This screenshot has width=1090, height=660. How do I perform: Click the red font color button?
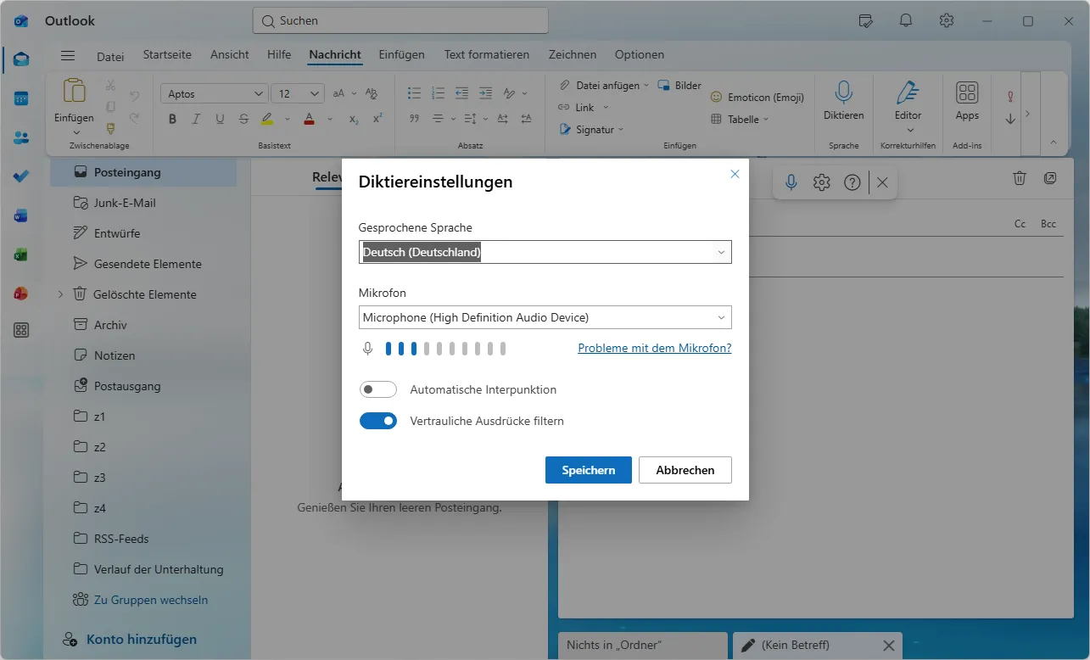[x=309, y=119]
